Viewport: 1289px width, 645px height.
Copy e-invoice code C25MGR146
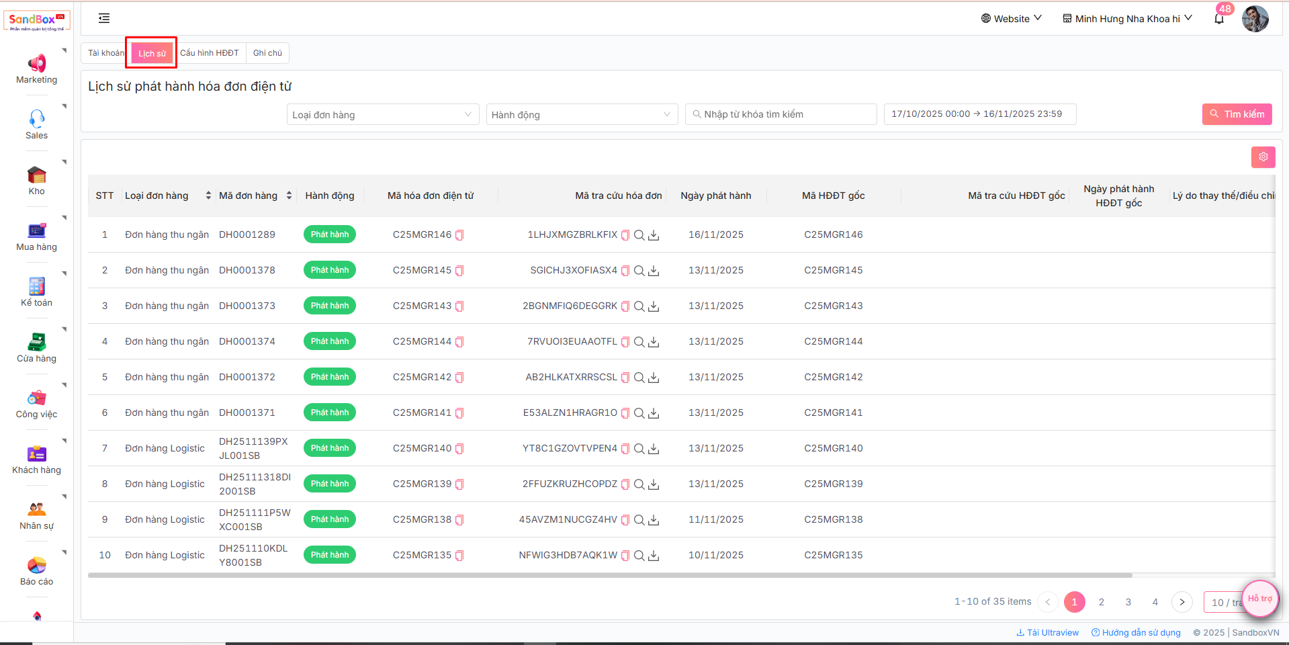click(460, 235)
